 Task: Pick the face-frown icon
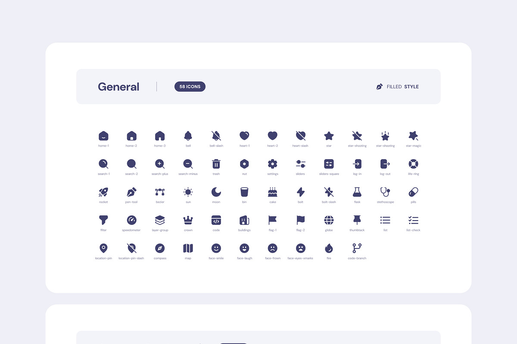(272, 248)
